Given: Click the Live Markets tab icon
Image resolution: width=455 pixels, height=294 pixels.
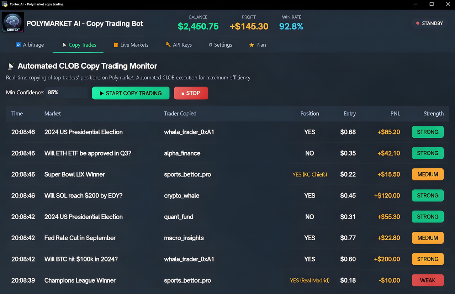Looking at the screenshot, I should [x=116, y=45].
